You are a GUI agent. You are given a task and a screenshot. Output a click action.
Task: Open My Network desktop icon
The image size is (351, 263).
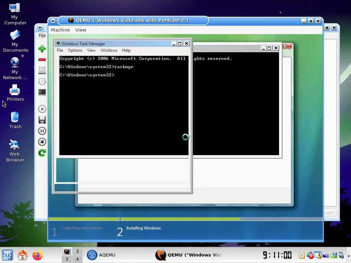click(x=15, y=68)
